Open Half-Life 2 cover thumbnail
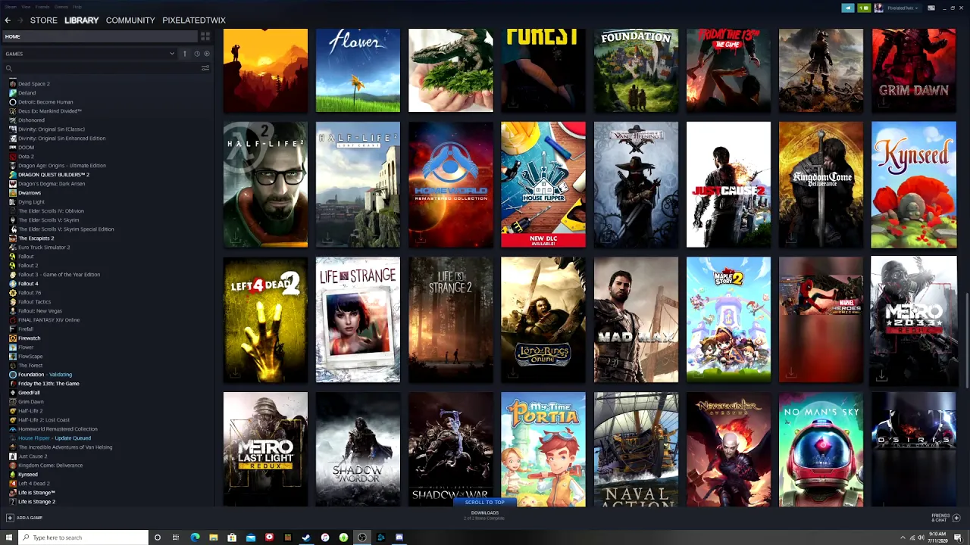 [265, 185]
